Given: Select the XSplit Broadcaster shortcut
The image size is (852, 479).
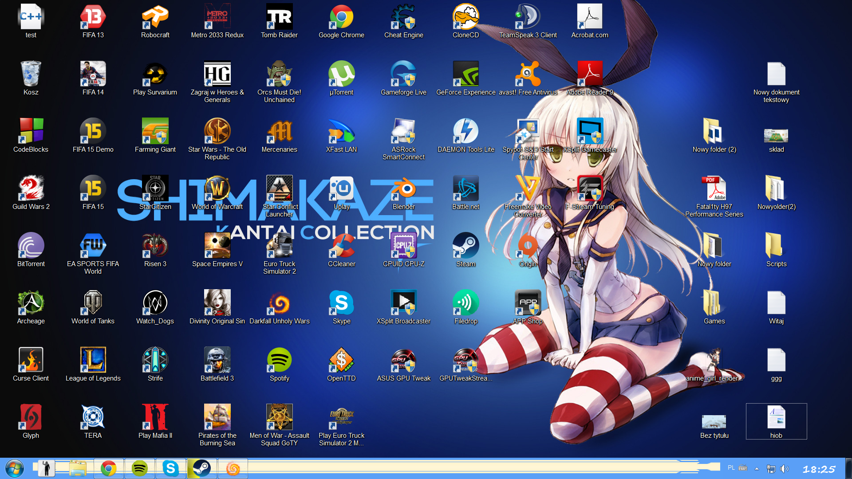Looking at the screenshot, I should pos(404,307).
